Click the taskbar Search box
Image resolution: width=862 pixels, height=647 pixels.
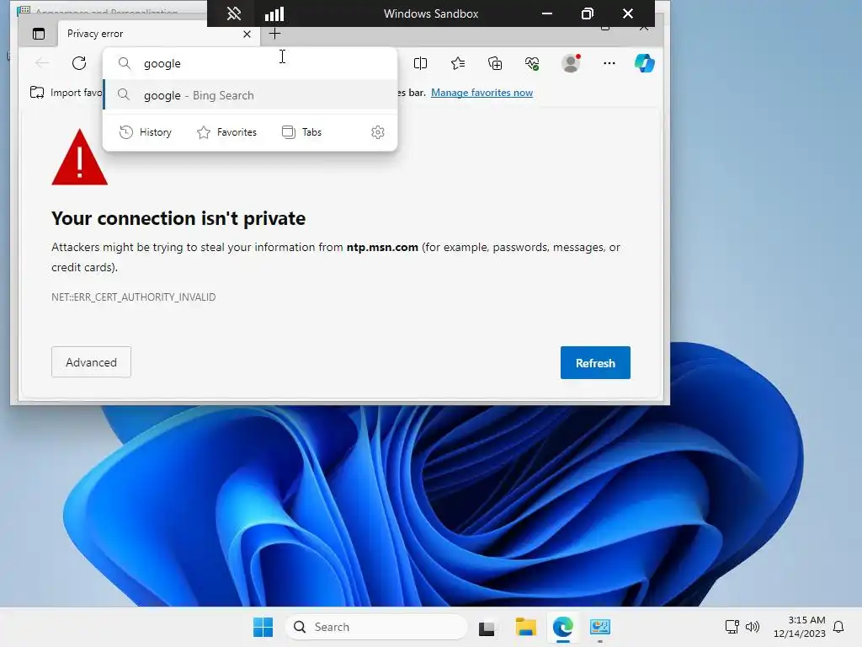coord(376,627)
